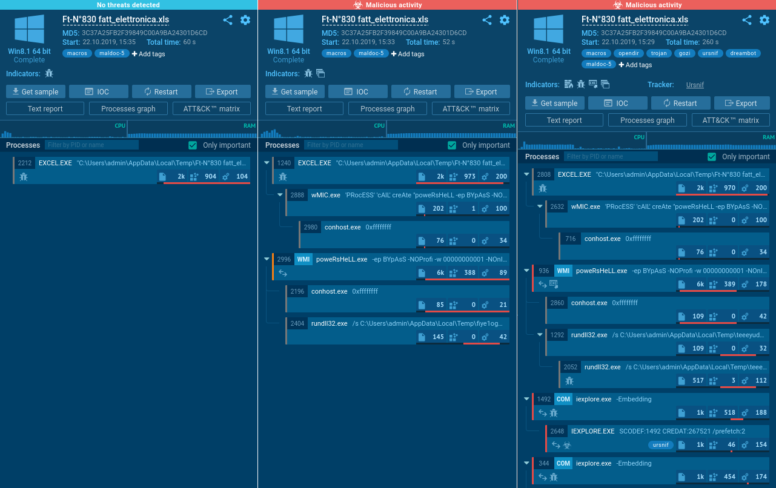Open Text report in the middle panel
Viewport: 776px width, 488px height.
(x=304, y=109)
